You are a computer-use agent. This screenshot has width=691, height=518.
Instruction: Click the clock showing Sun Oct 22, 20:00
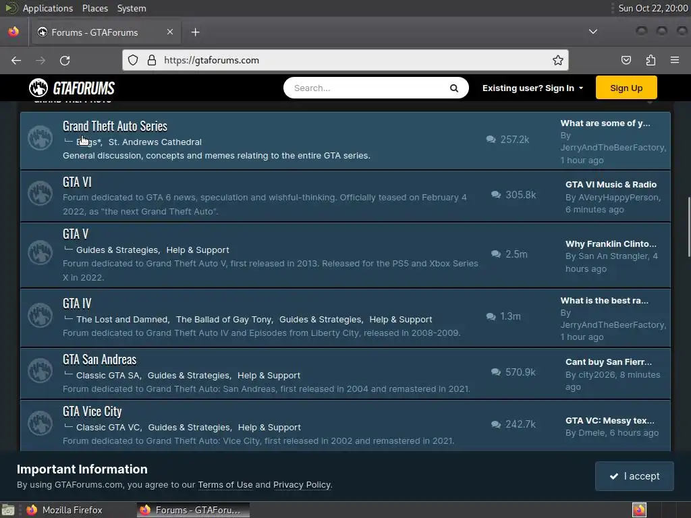click(653, 8)
